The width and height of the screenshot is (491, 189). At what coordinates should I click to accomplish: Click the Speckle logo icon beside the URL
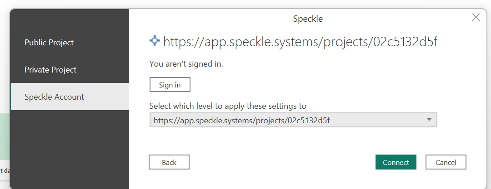155,41
